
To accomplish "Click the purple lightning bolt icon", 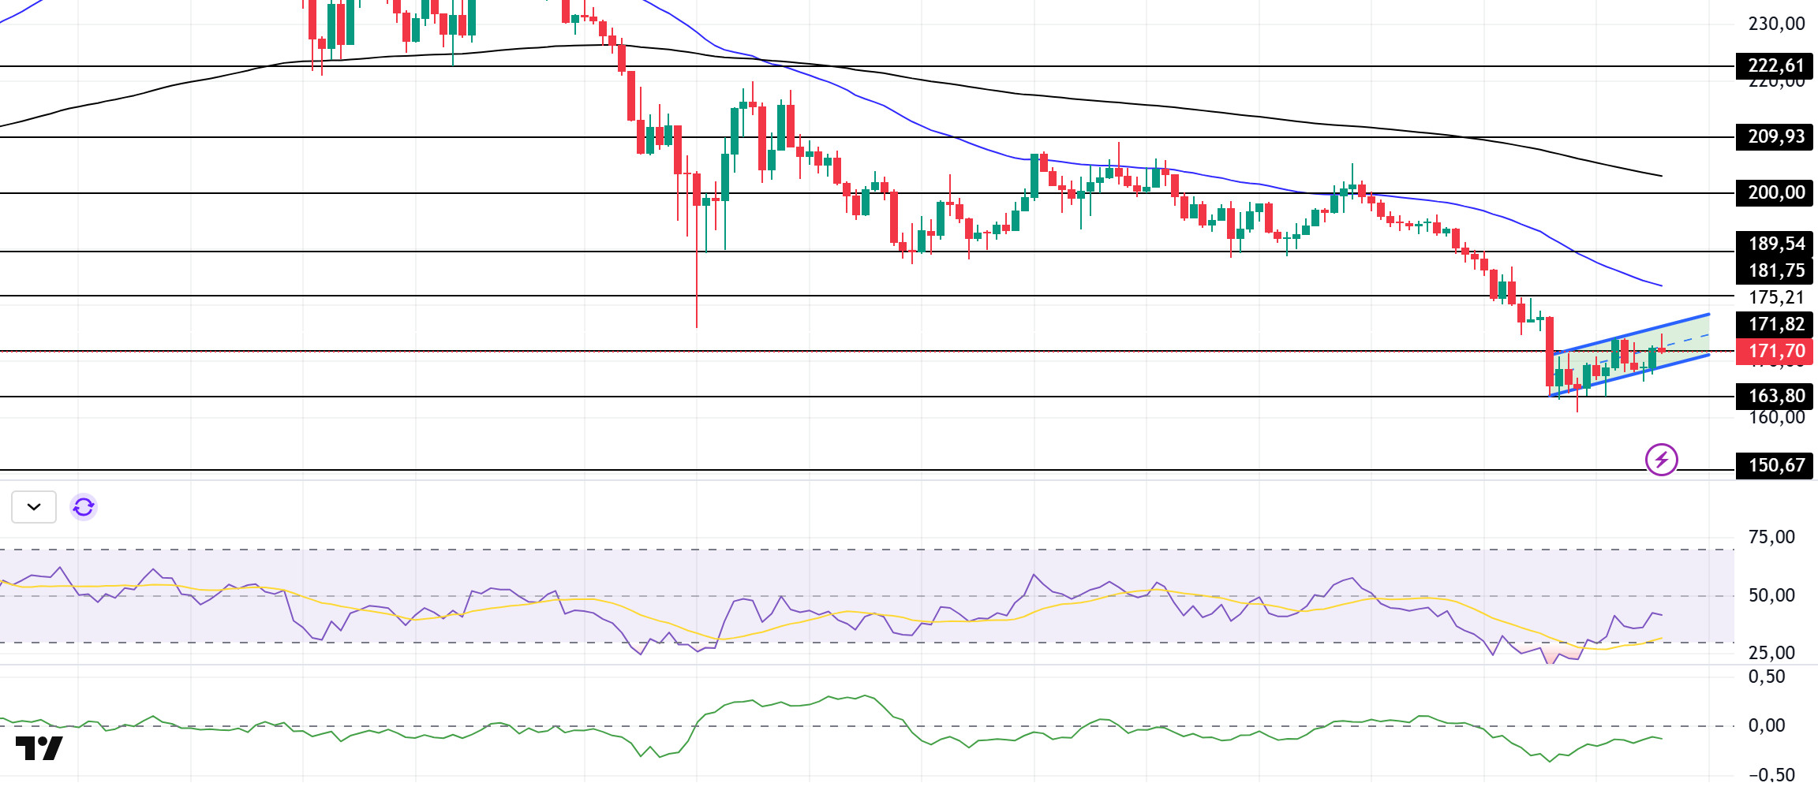I will tap(1661, 459).
